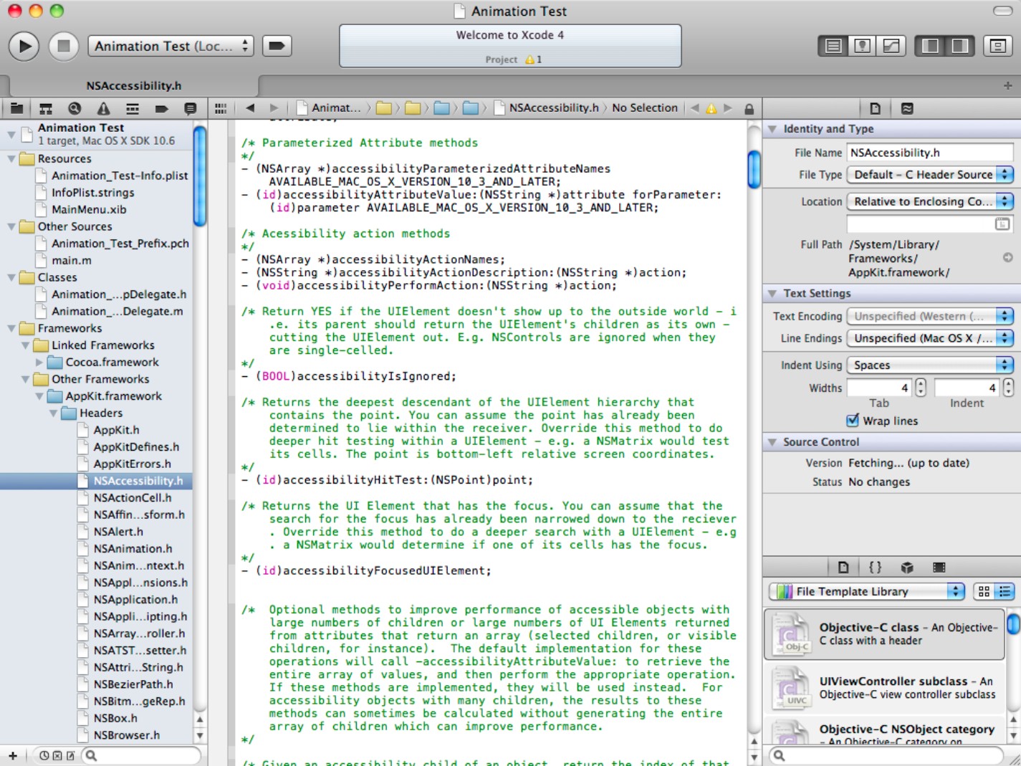Select the Version editor mode icon
This screenshot has width=1021, height=766.
(891, 46)
